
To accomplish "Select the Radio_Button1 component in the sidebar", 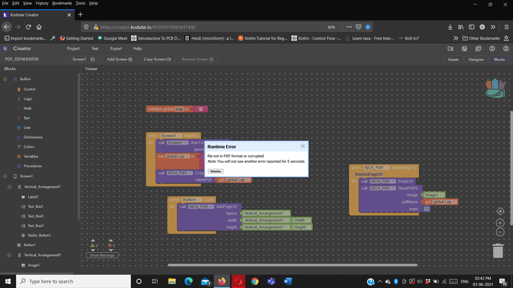I will [x=39, y=235].
